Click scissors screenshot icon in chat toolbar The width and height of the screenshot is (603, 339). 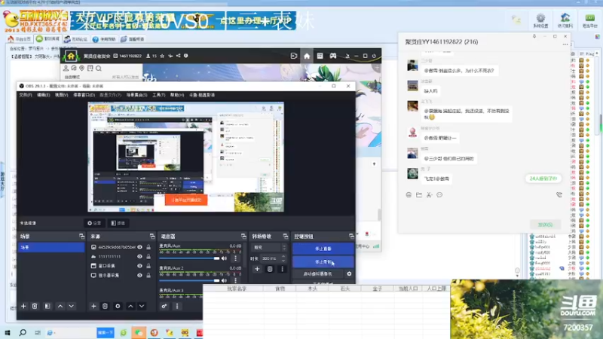[x=429, y=195]
